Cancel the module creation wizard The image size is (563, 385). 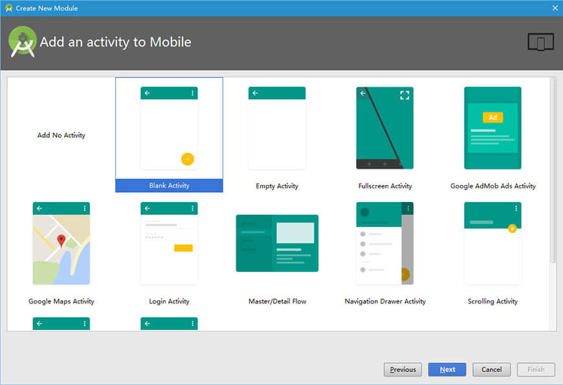tap(491, 369)
